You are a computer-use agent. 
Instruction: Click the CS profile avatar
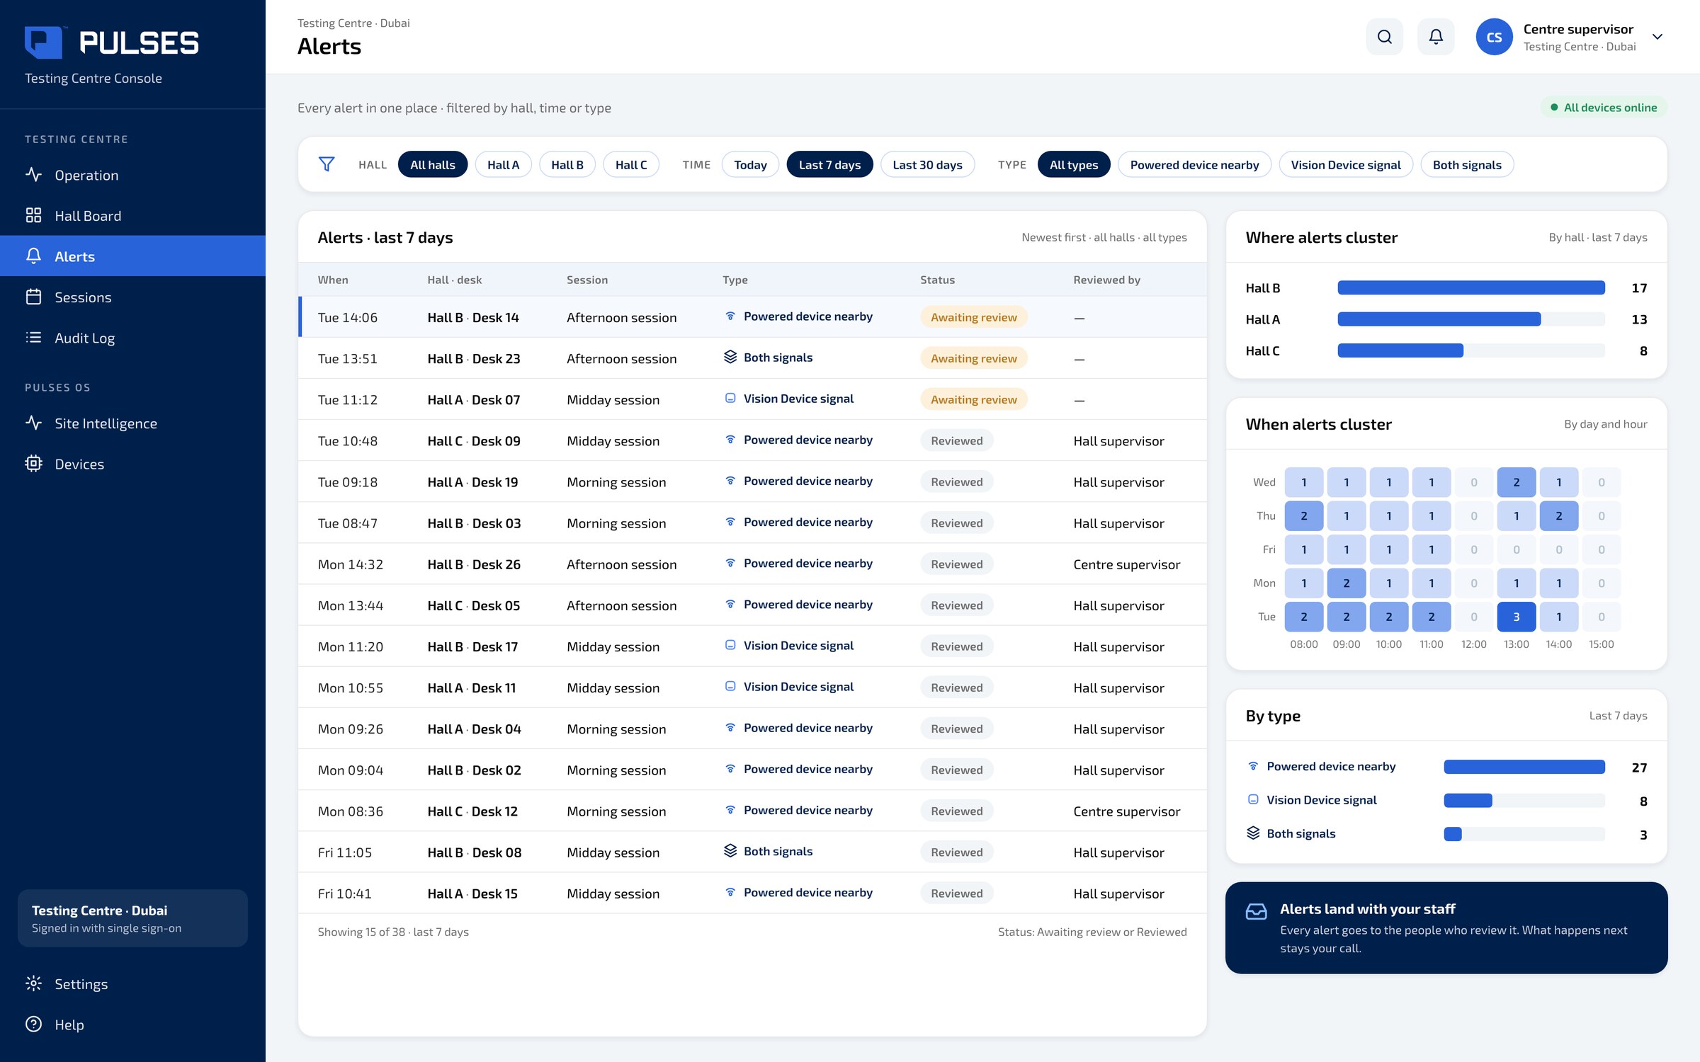1494,37
